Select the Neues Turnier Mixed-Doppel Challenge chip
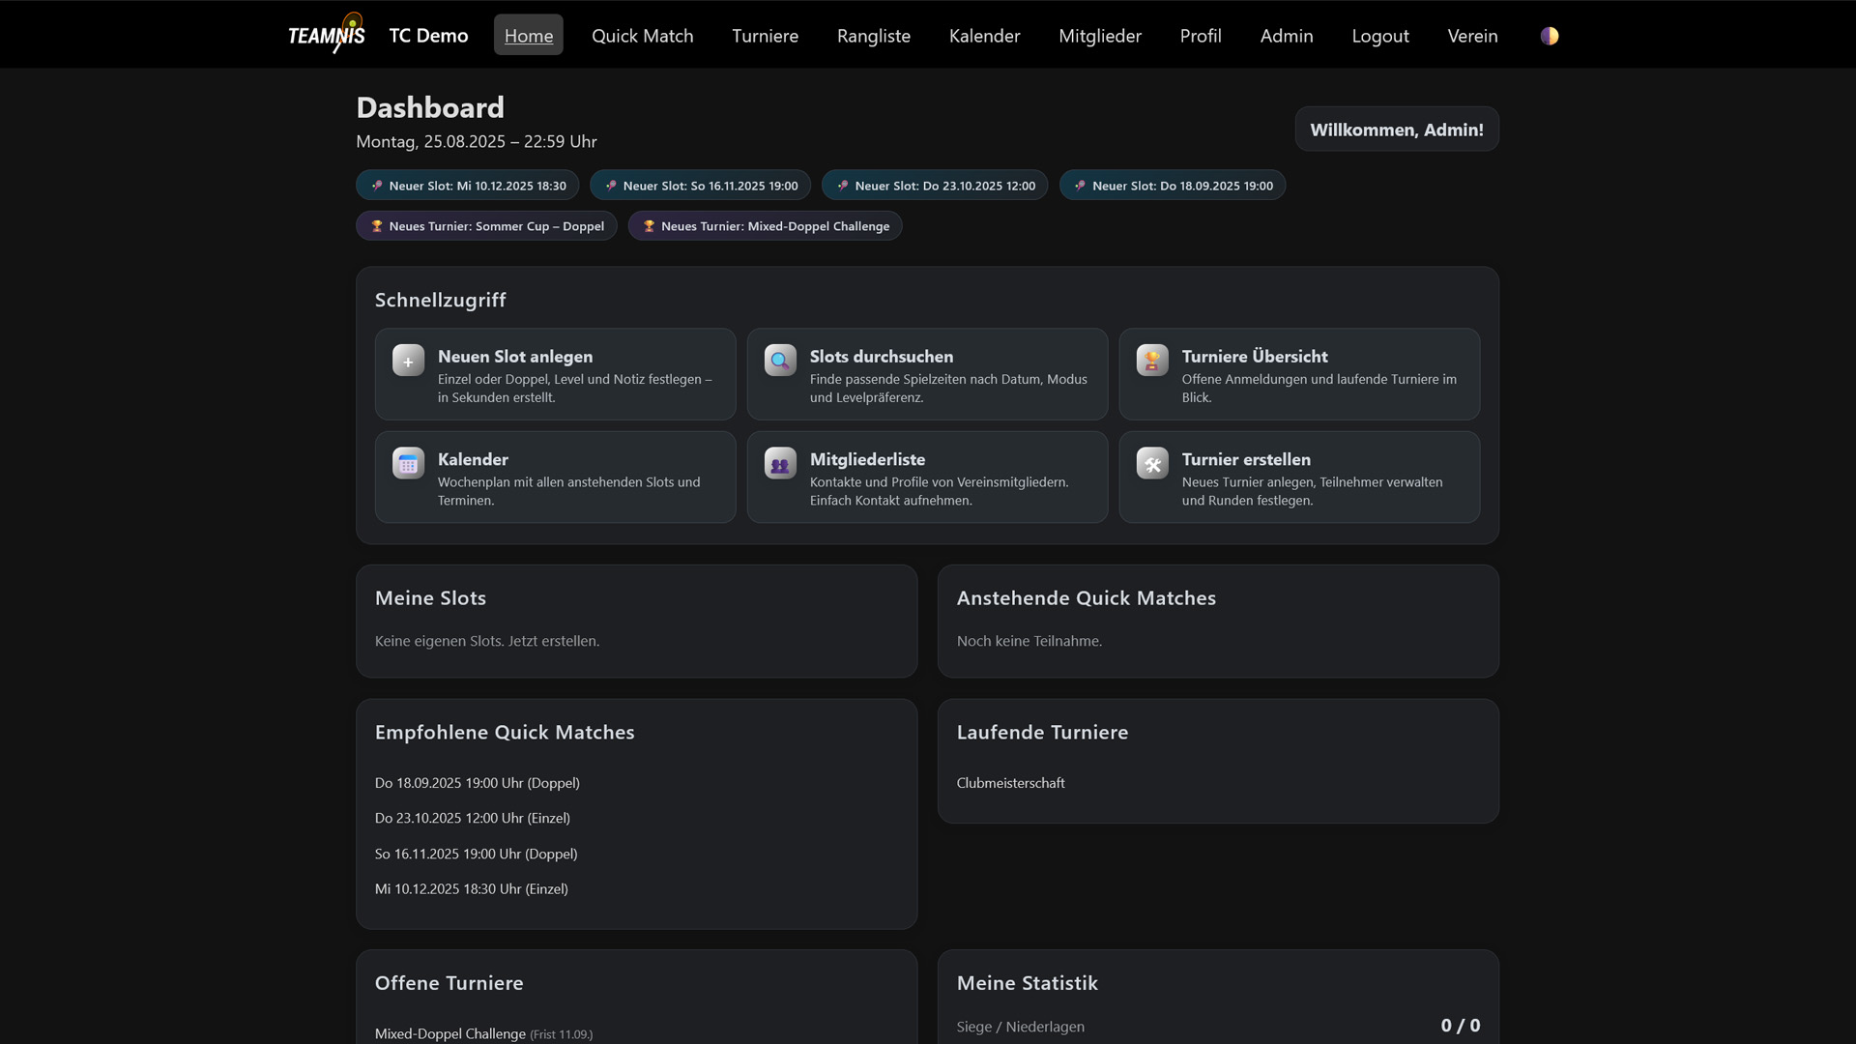Viewport: 1856px width, 1044px height. click(765, 226)
